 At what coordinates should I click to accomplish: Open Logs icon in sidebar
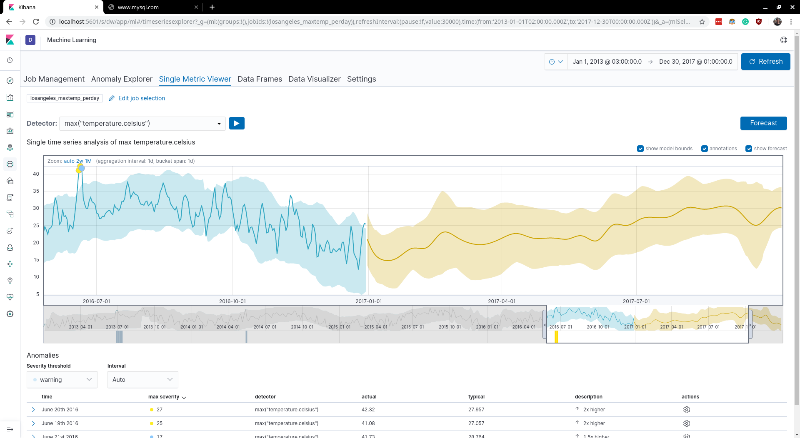click(x=10, y=197)
